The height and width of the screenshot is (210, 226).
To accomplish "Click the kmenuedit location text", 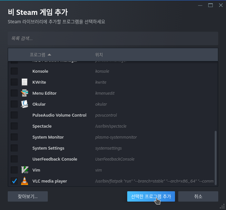I will [105, 93].
